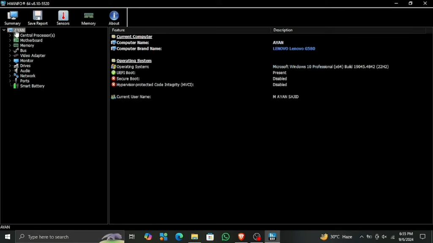Collapse the AYAN root node arrow

click(x=4, y=30)
